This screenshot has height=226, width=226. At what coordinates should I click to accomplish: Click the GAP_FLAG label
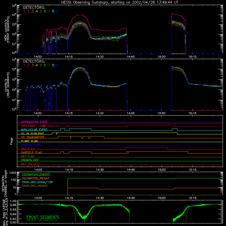[x=28, y=126]
